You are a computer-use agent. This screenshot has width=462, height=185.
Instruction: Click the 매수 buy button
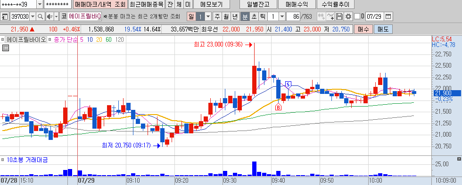coord(363,30)
